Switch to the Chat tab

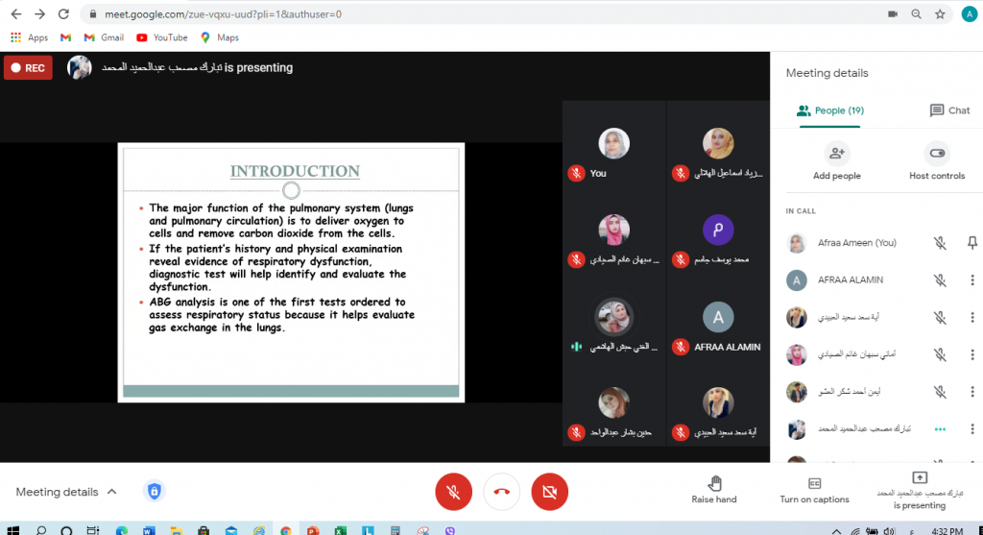click(x=949, y=110)
